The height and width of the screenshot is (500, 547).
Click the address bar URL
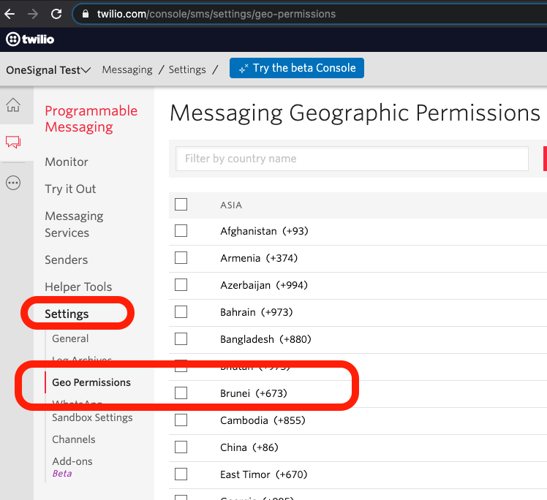point(216,14)
